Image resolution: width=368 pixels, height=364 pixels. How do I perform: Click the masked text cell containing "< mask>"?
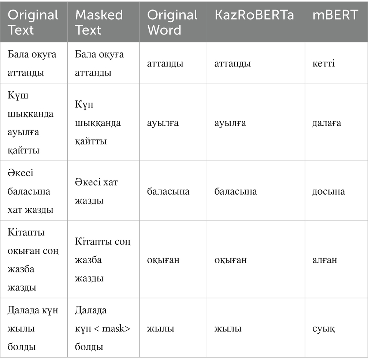click(x=102, y=328)
